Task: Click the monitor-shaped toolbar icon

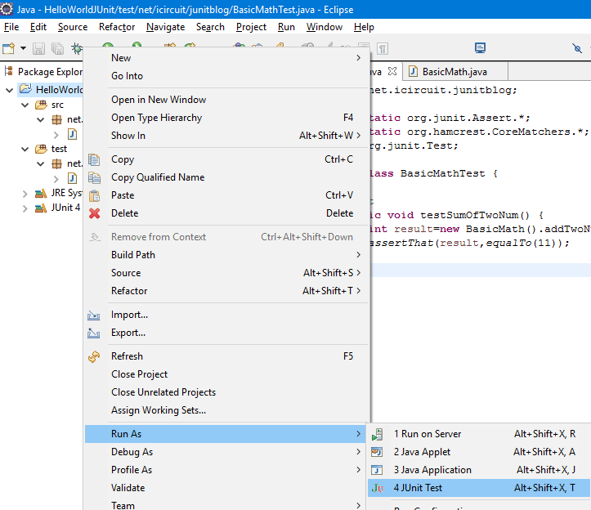Action: tap(480, 48)
